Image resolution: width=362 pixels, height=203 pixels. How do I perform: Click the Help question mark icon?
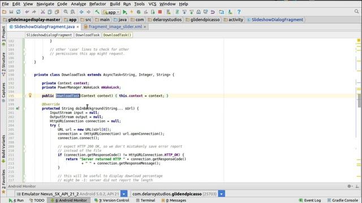point(239,12)
